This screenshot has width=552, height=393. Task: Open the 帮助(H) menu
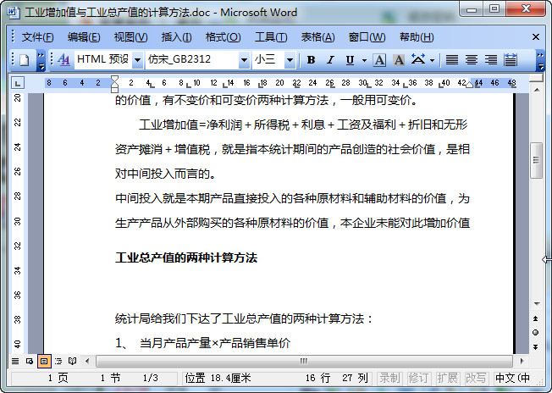click(417, 37)
